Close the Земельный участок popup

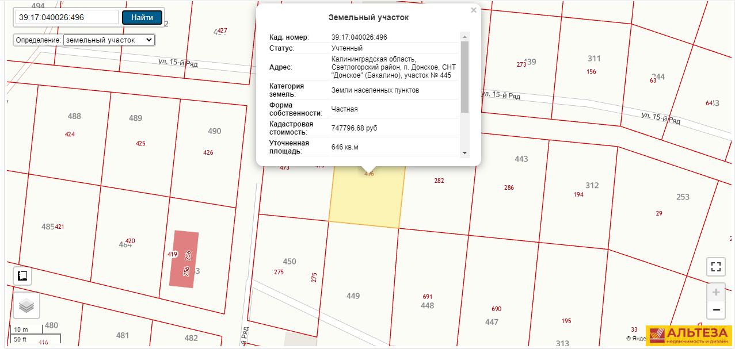point(474,10)
